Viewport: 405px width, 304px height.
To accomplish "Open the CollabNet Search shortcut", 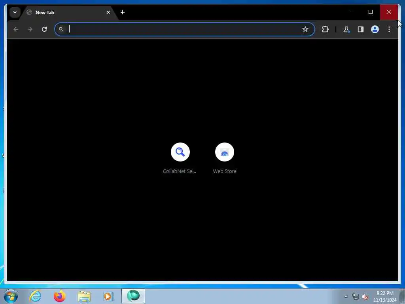I will 180,158.
